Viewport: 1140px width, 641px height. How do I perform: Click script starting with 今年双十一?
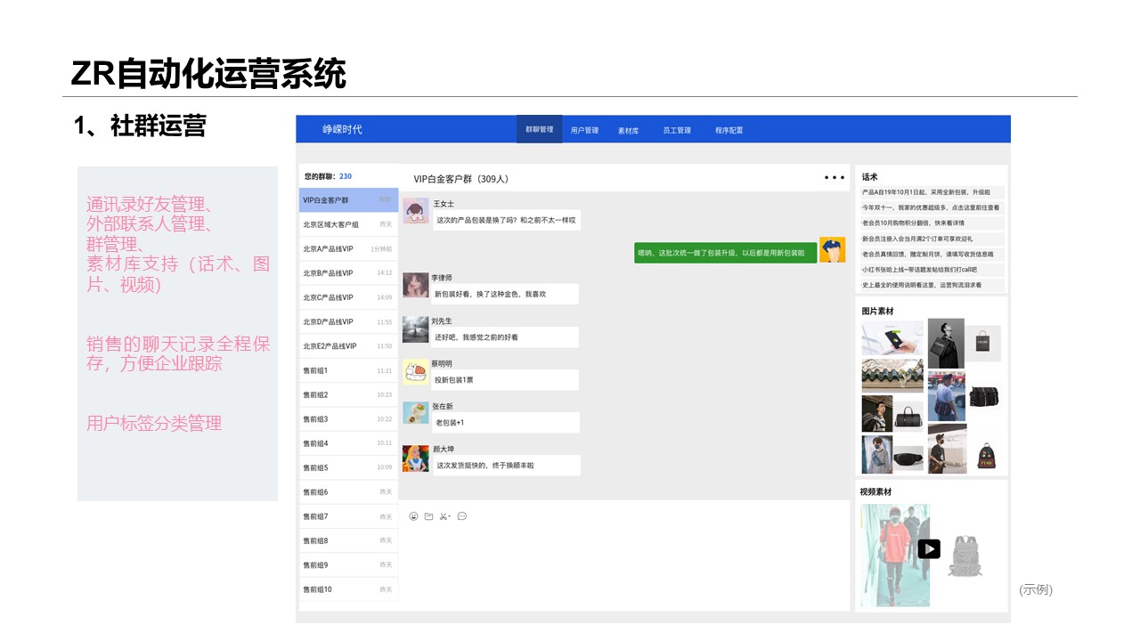pos(931,207)
